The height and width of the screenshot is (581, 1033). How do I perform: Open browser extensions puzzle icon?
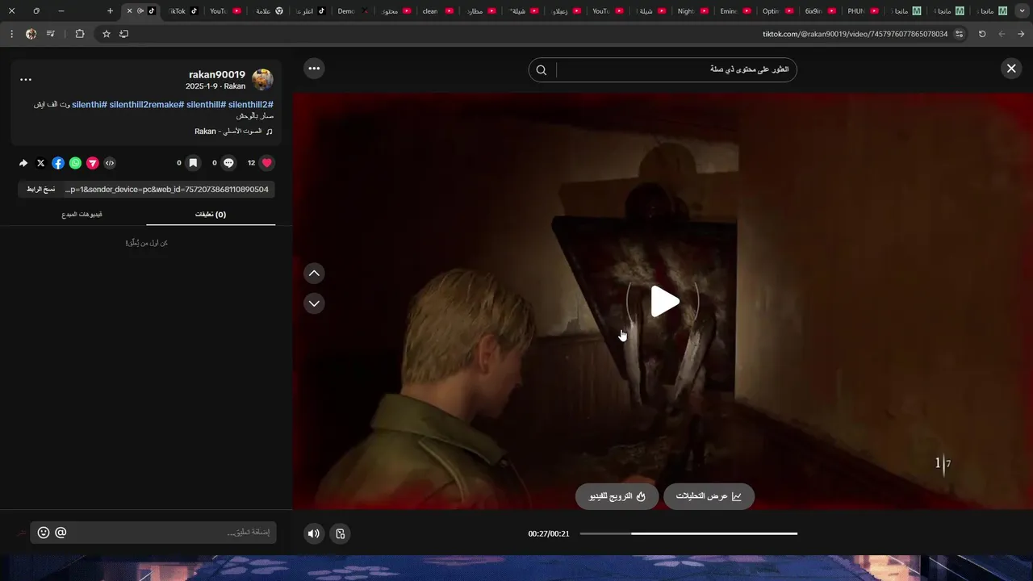(79, 34)
